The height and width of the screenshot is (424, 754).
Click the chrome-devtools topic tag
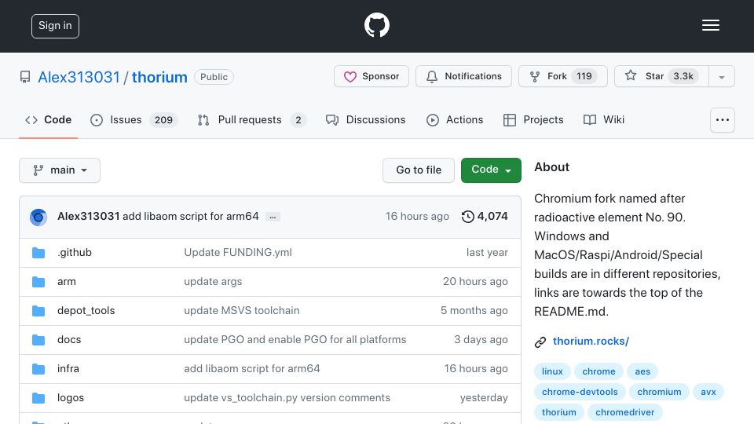[580, 392]
